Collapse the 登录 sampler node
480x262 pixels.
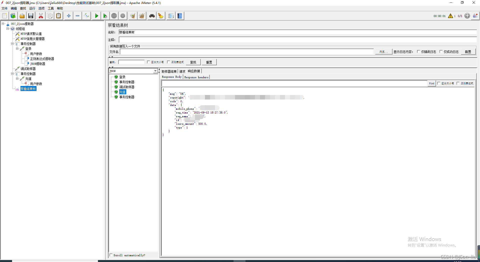(x=17, y=49)
